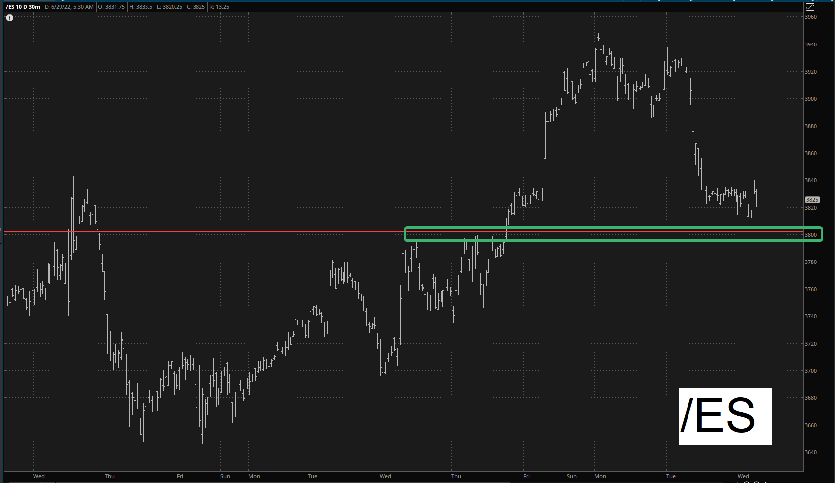The width and height of the screenshot is (835, 483).
Task: Click the range field R: 13.25
Action: (218, 7)
